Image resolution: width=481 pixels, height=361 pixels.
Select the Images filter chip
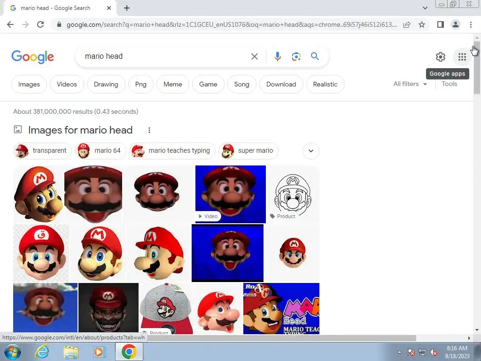(x=29, y=84)
